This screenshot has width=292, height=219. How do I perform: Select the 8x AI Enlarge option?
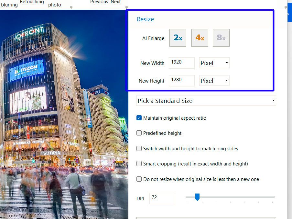[x=221, y=38]
